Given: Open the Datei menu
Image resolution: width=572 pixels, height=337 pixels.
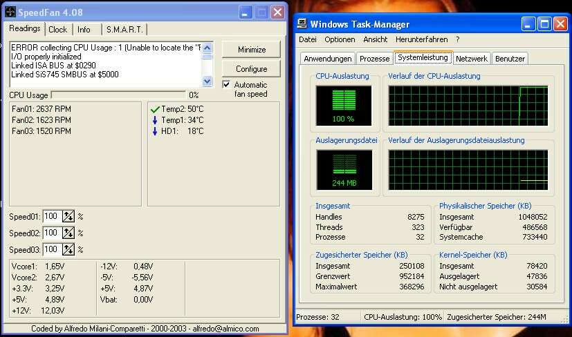Looking at the screenshot, I should [308, 39].
